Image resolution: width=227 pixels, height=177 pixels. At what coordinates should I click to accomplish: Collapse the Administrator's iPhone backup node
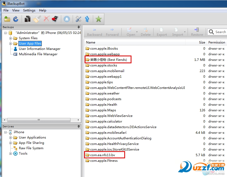[5, 33]
